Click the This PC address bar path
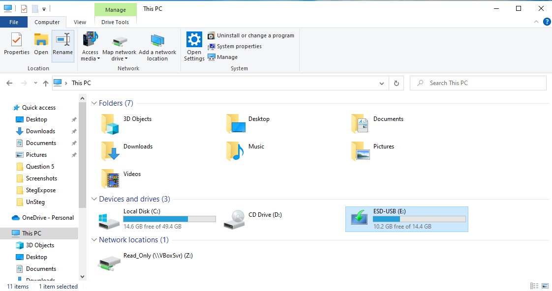The width and height of the screenshot is (552, 291). pos(81,83)
